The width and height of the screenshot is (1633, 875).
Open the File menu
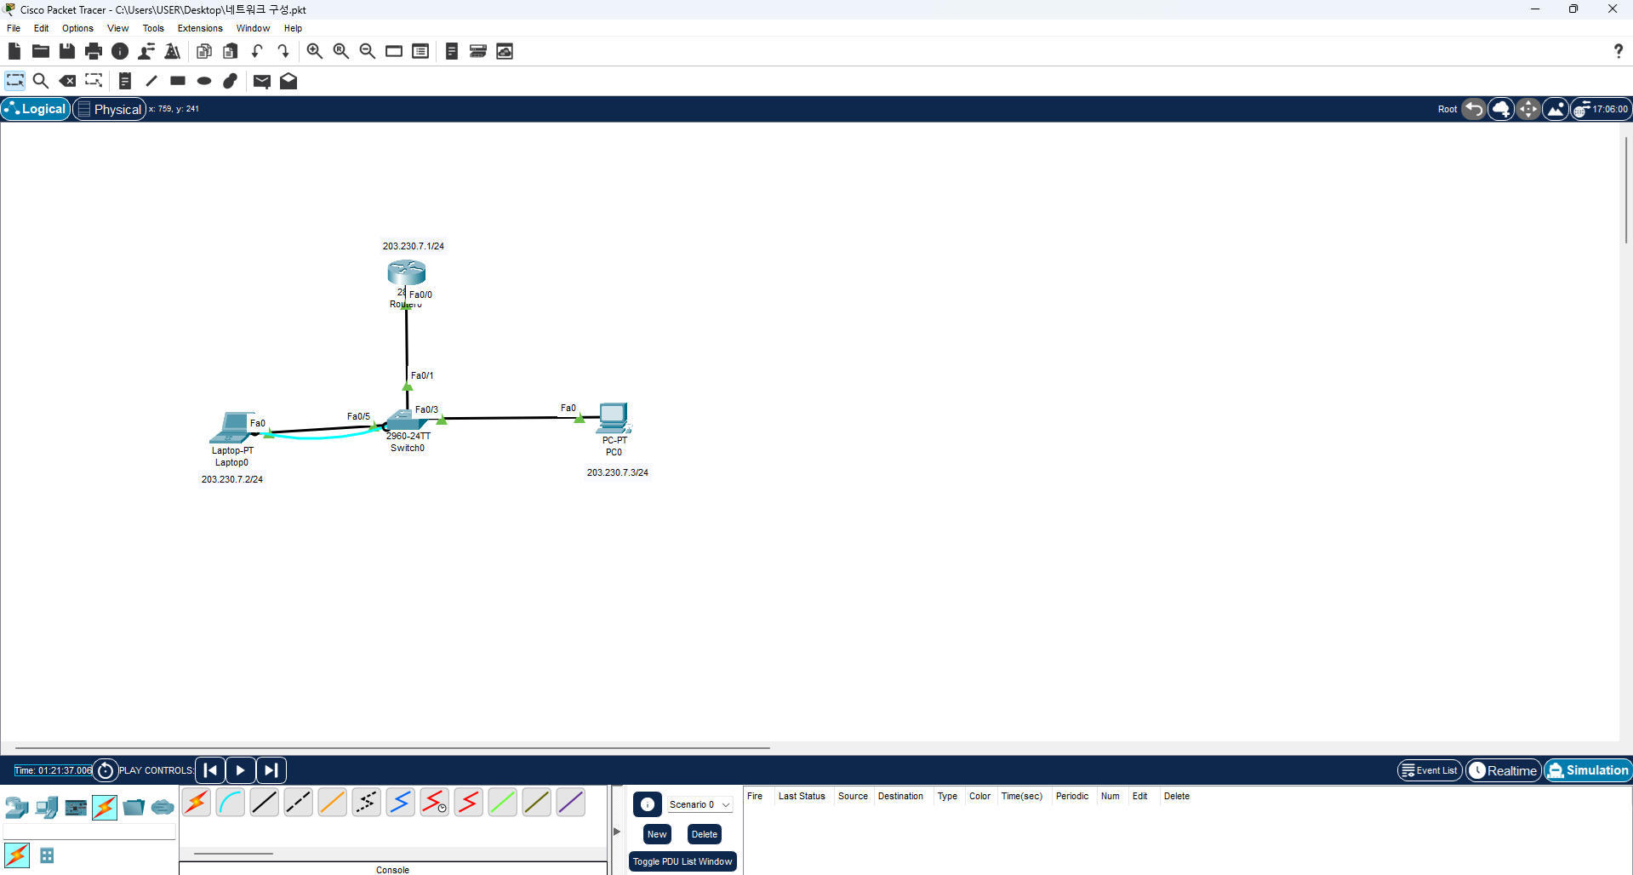(14, 28)
